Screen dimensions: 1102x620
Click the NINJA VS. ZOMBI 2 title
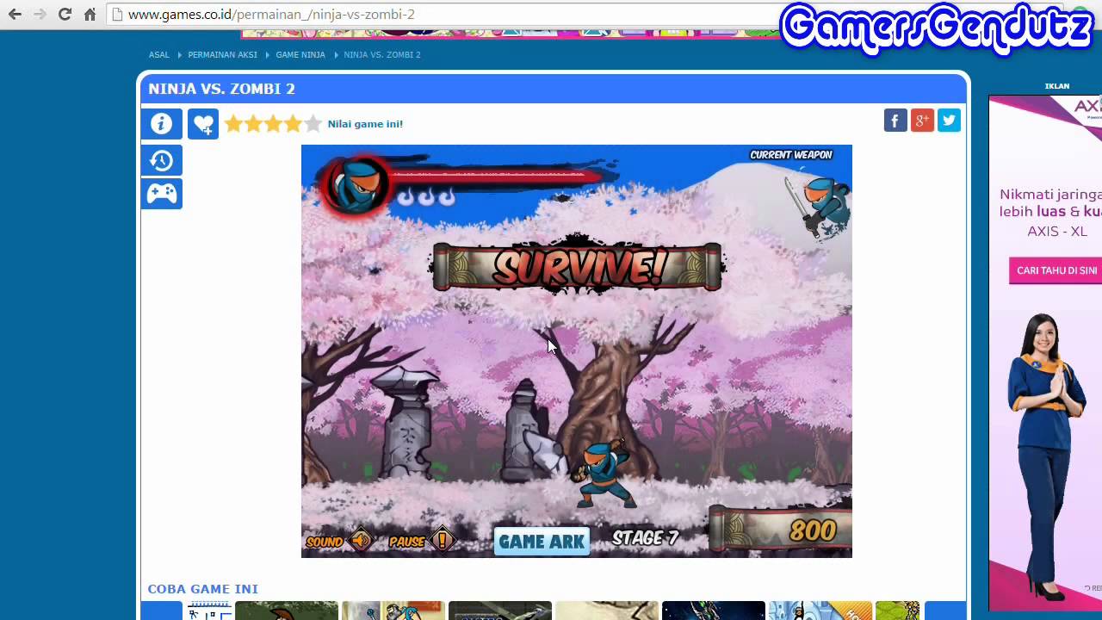pyautogui.click(x=221, y=89)
